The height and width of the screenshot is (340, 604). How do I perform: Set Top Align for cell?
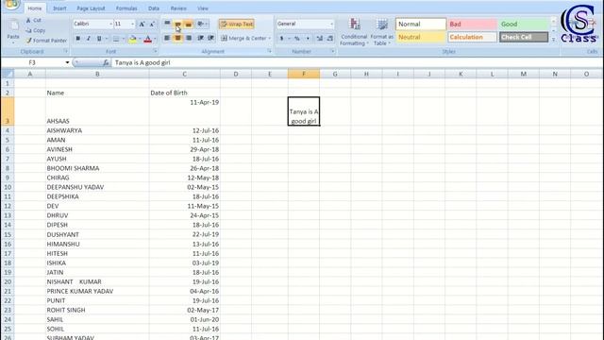click(167, 24)
